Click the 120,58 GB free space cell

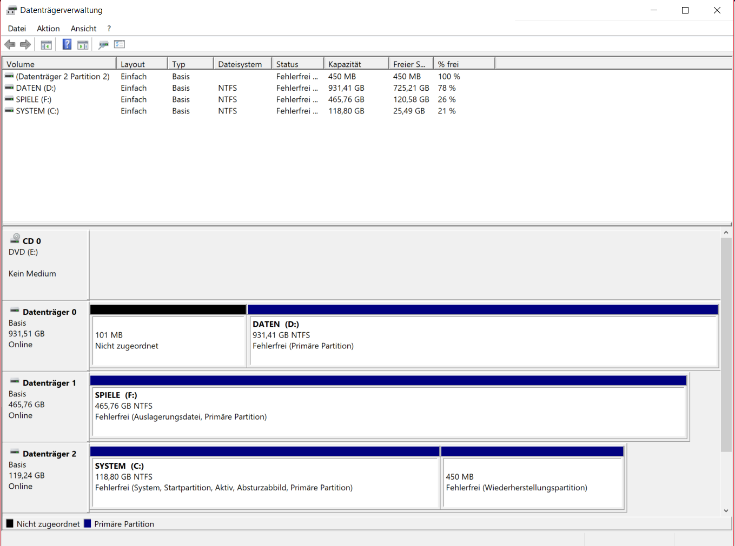(x=411, y=99)
